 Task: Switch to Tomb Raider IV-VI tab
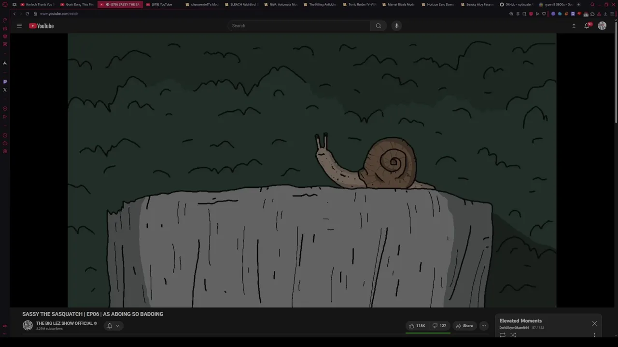tap(360, 4)
